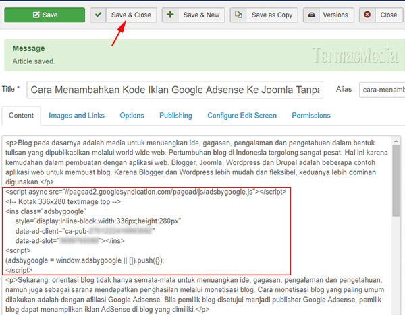
Task: Click the Close label in the toolbar
Action: tap(389, 15)
